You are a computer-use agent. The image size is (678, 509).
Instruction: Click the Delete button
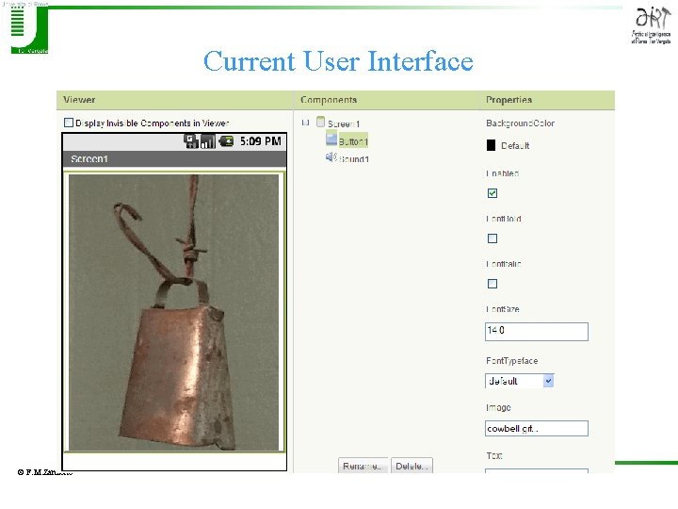pyautogui.click(x=412, y=466)
